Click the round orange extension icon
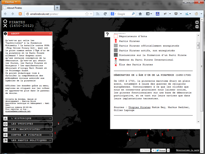The height and width of the screenshot is (154, 205). [196, 14]
